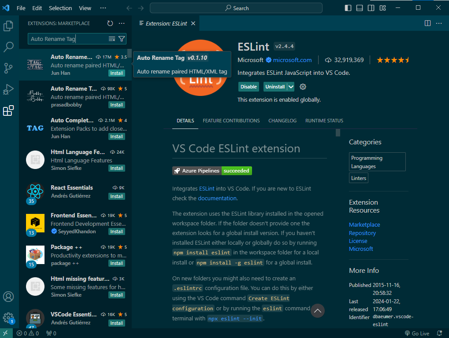Open the Search view in activity bar
Screen dimensions: 449x338
coord(8,47)
